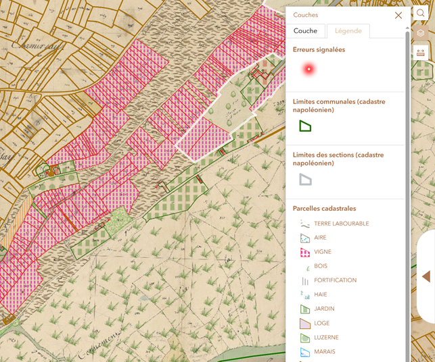435x362 pixels.
Task: Switch to the Couche tab
Action: pos(305,31)
